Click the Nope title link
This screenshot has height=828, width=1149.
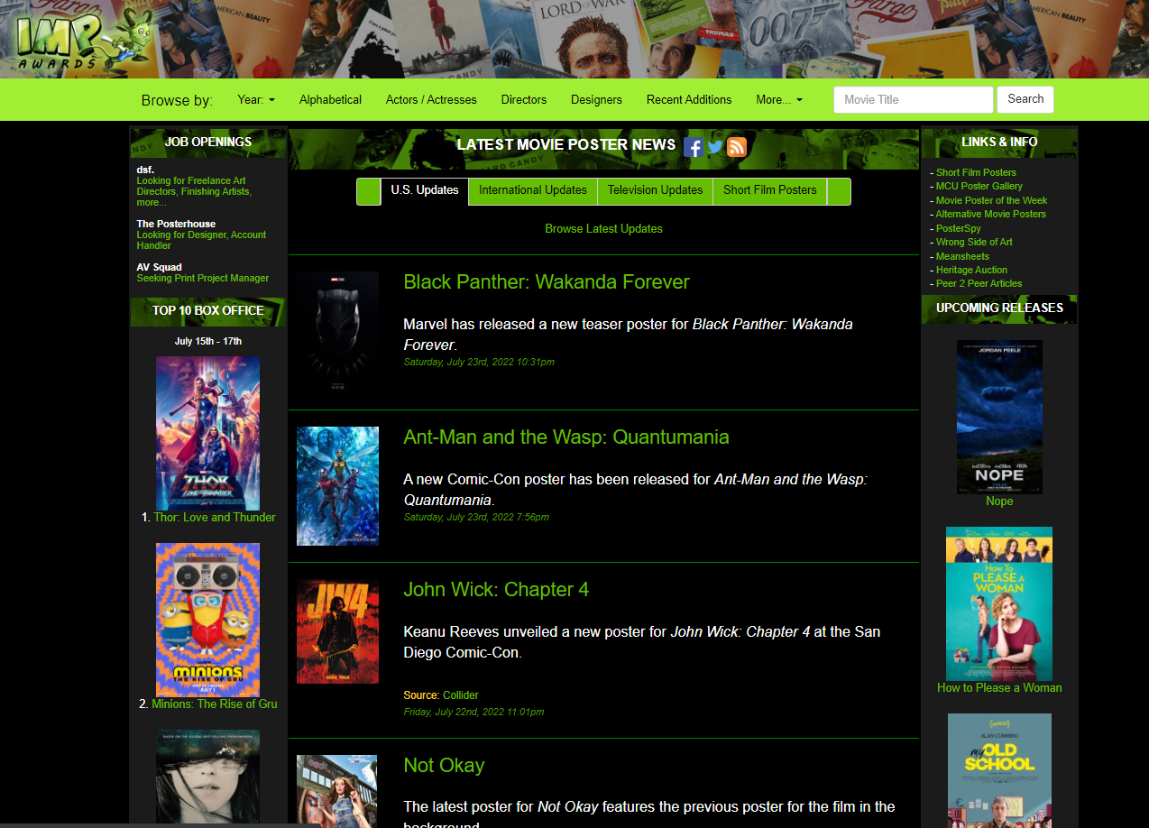coord(999,501)
